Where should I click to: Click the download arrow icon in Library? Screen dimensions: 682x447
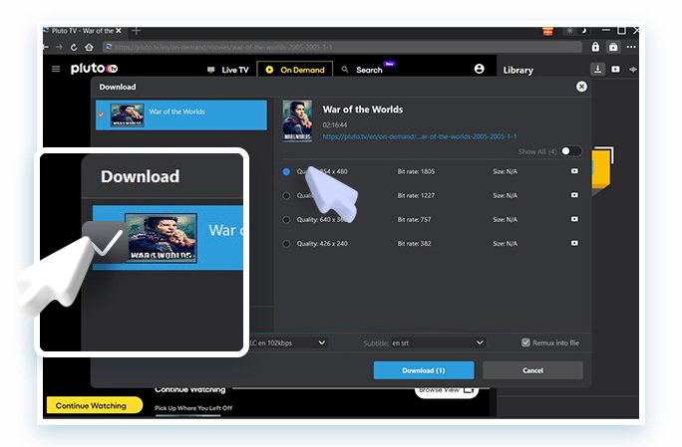pyautogui.click(x=597, y=69)
